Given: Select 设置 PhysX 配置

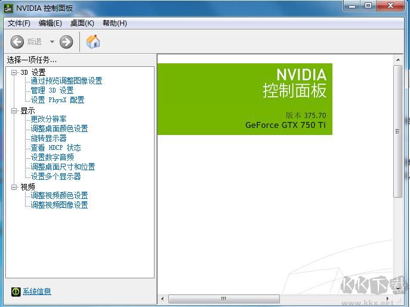Looking at the screenshot, I should click(x=57, y=100).
